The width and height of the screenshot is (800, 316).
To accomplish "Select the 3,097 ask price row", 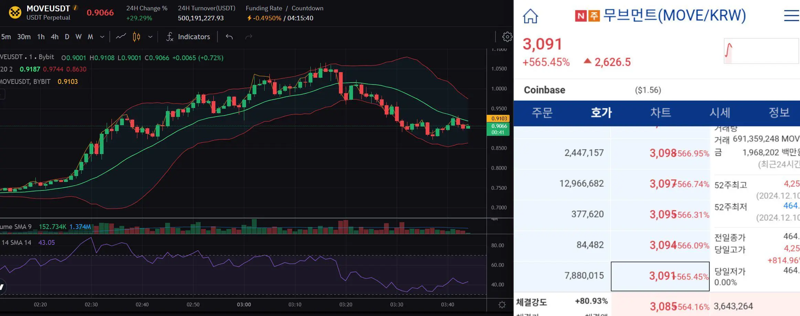I will 660,184.
